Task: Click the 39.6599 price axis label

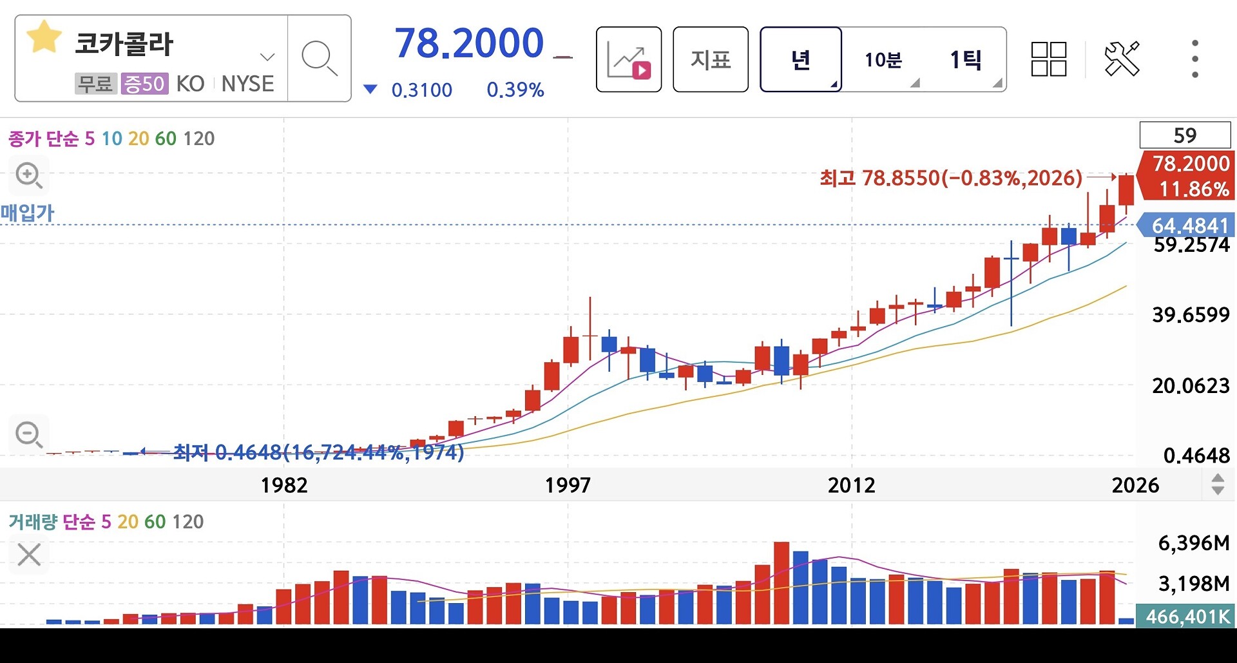Action: 1191,315
